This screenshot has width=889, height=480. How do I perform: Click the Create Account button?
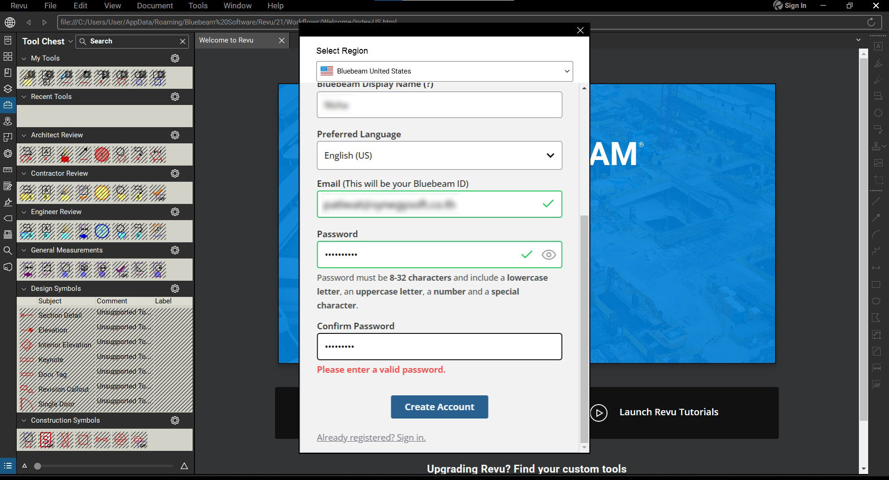point(439,407)
